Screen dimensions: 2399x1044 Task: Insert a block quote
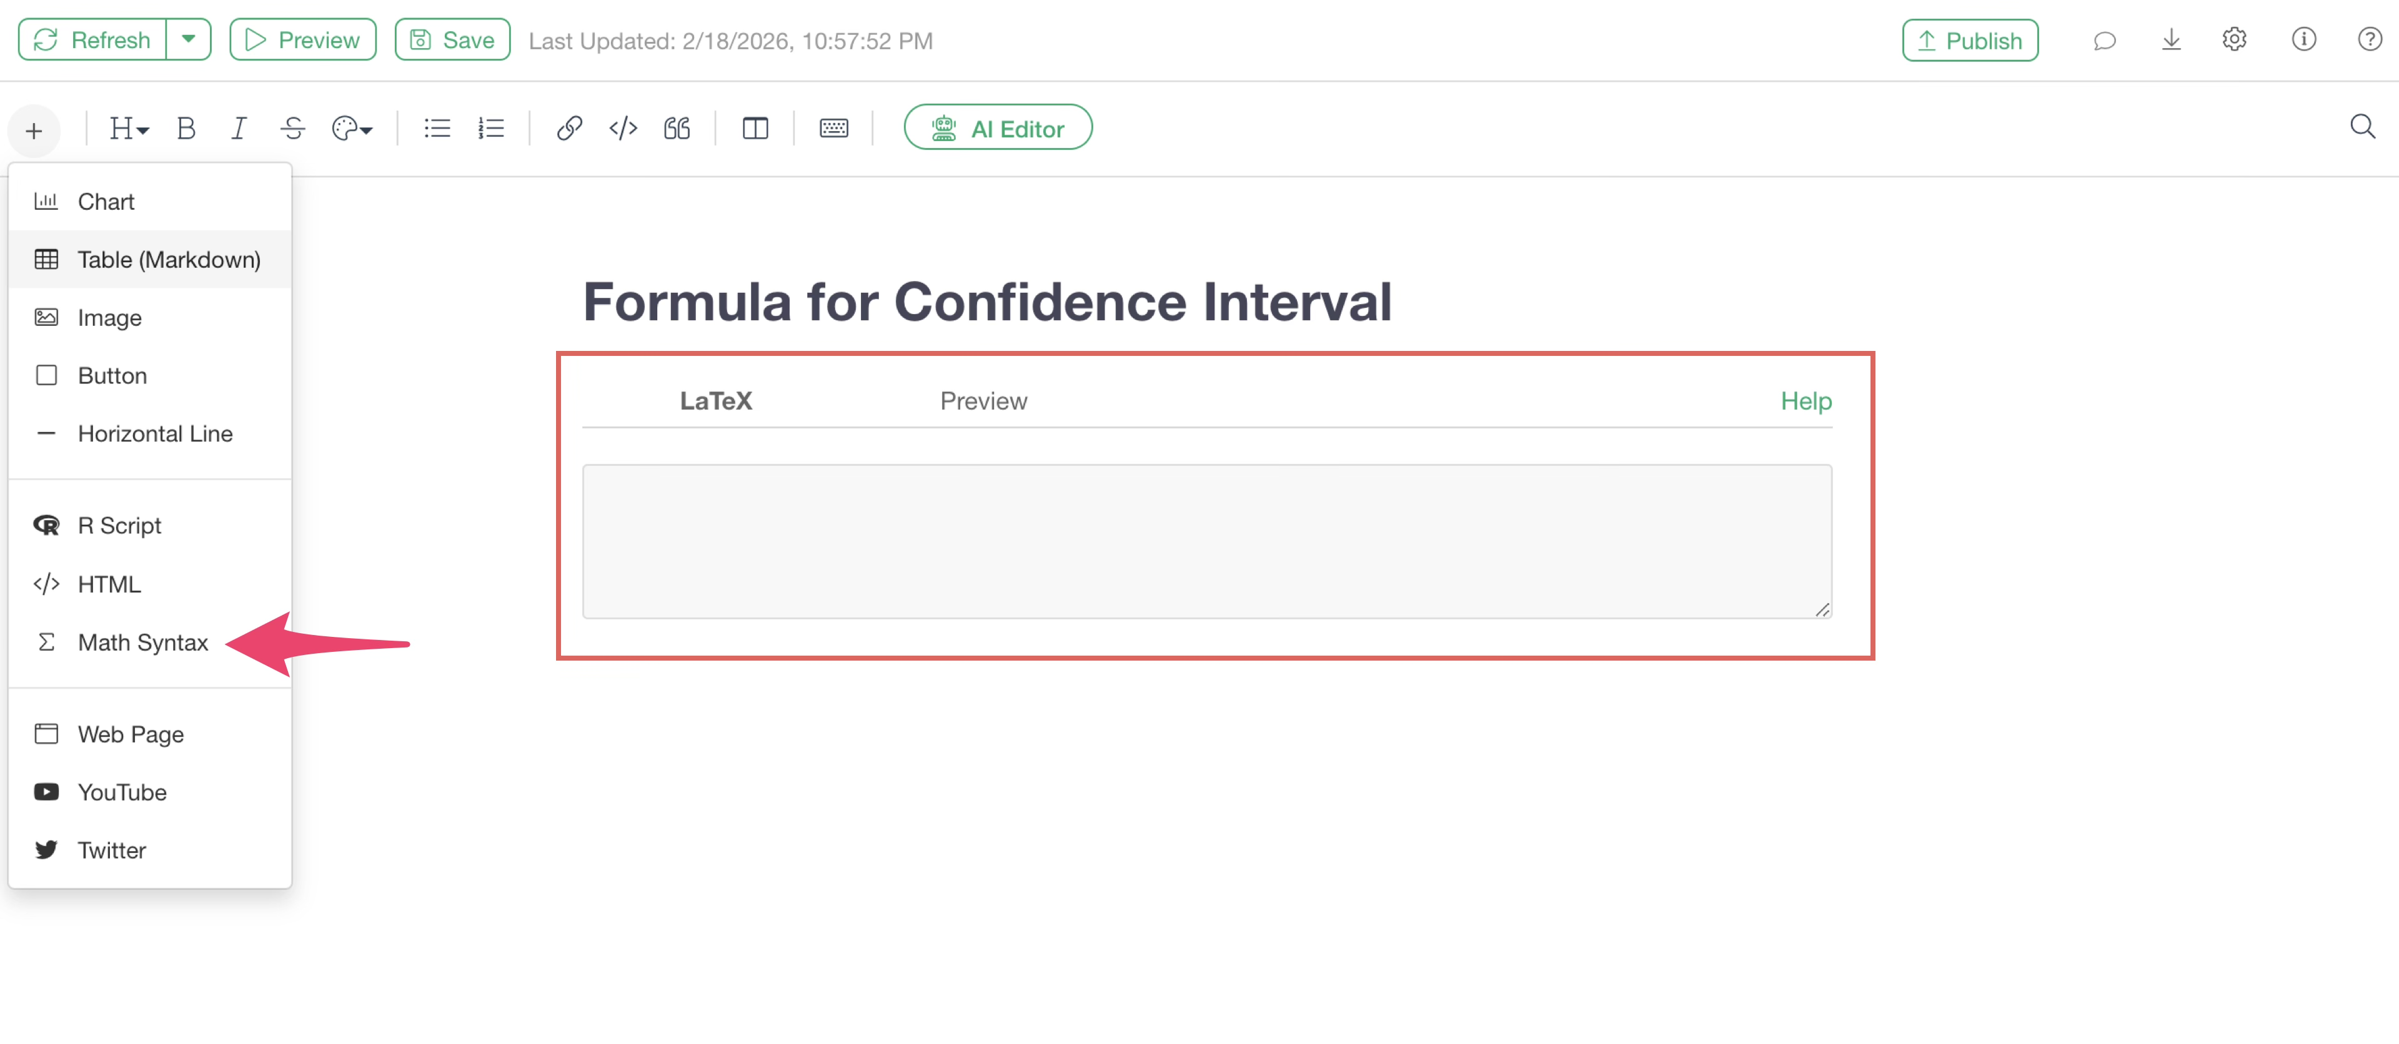(677, 129)
